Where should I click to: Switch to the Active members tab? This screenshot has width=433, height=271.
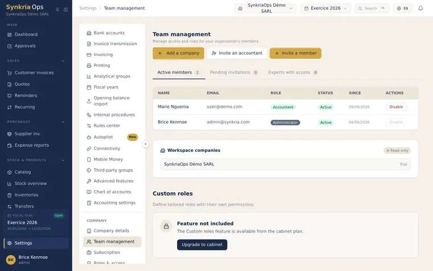point(179,72)
